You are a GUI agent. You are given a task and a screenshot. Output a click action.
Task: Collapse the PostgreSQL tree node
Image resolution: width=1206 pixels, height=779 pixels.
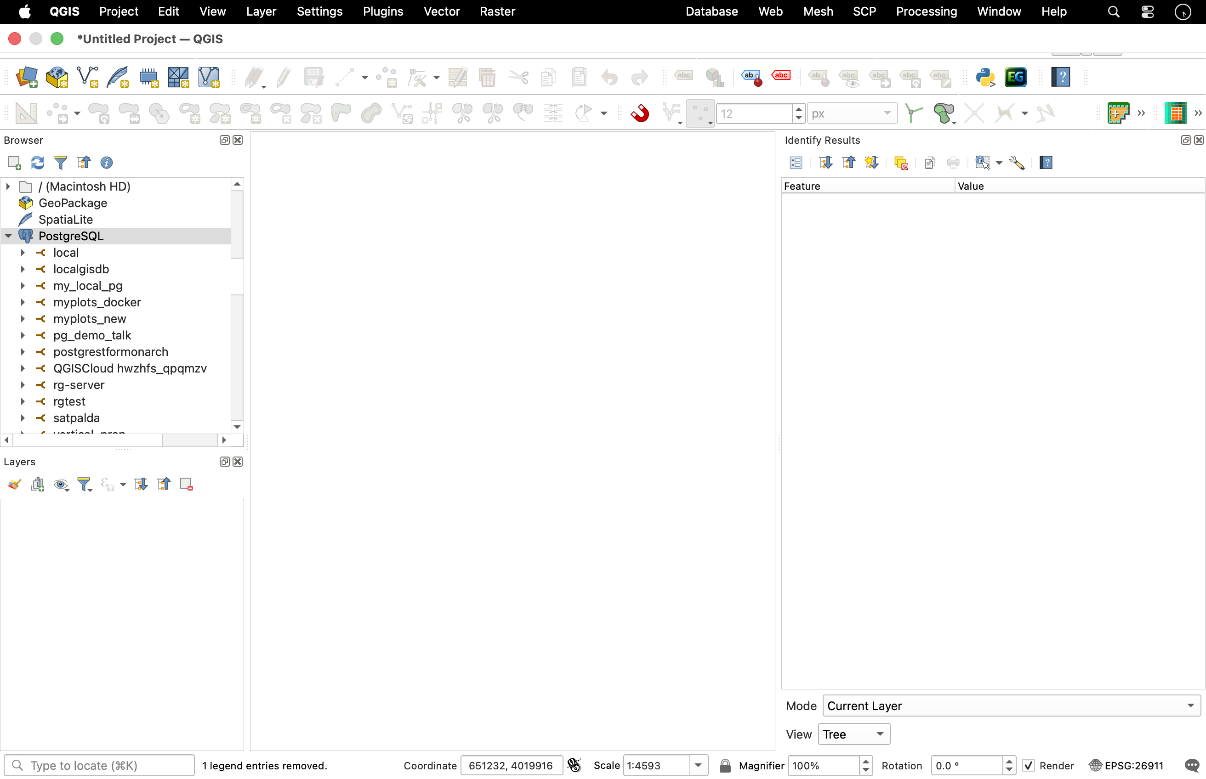point(8,236)
